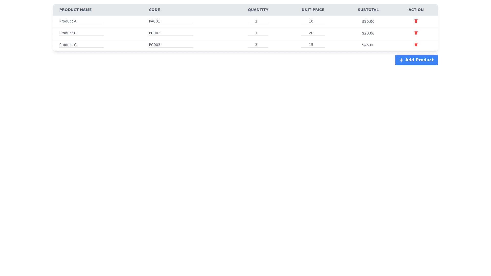The image size is (491, 276).
Task: Click Product B quantity field
Action: pos(258,33)
